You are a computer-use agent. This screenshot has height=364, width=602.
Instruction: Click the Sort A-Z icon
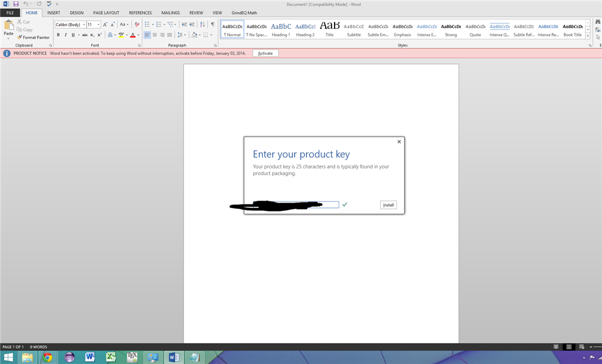[202, 25]
